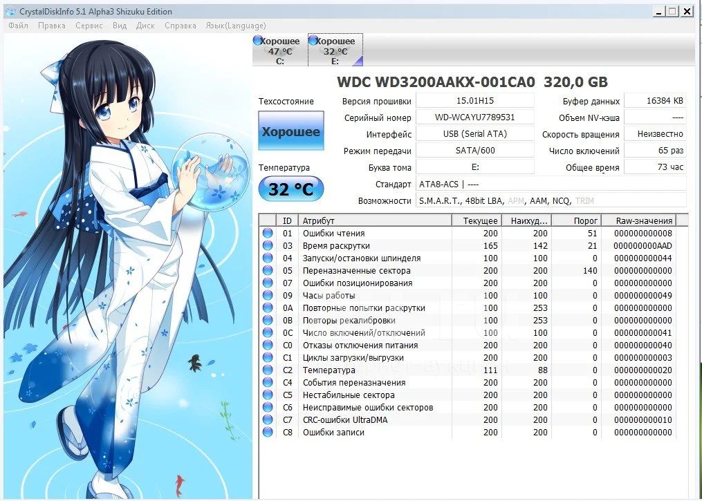
Task: Click the status orb for Переназначенные сектора
Action: 268,271
